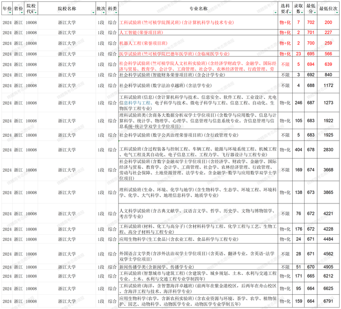Select the 工科试验班(智慧城市与建筑工程) cell
The width and height of the screenshot is (341, 309).
[198, 276]
